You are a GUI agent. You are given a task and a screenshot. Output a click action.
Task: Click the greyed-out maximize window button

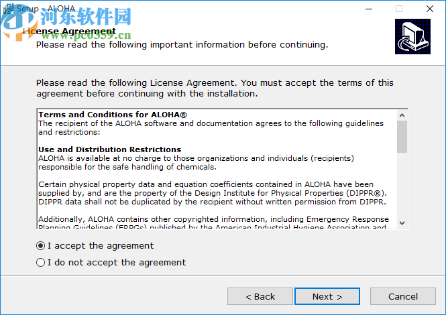click(399, 9)
